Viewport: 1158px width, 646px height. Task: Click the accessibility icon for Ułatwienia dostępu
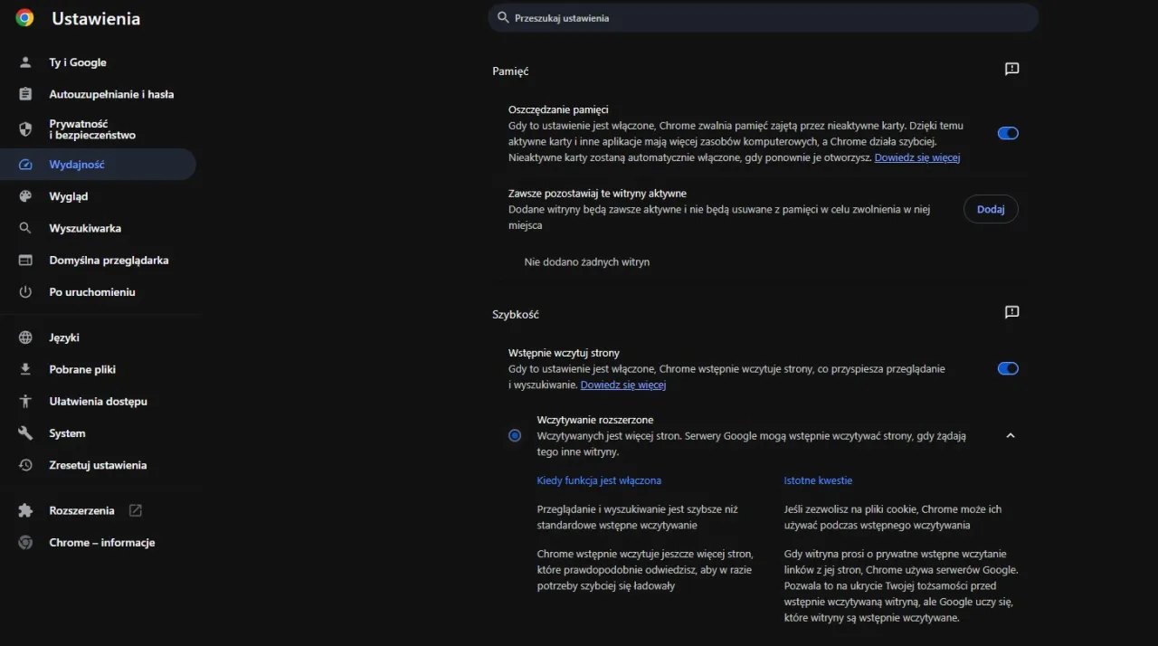tap(26, 401)
